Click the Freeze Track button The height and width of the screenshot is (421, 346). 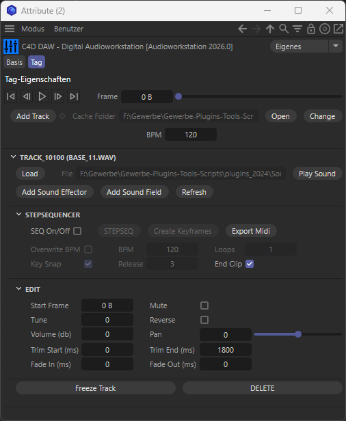pyautogui.click(x=96, y=388)
